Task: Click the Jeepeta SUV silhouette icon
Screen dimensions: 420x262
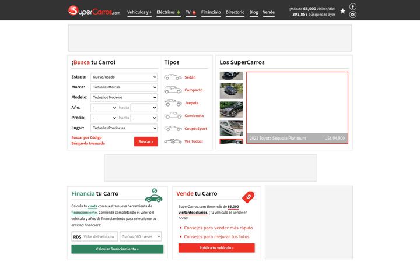Action: (x=173, y=102)
